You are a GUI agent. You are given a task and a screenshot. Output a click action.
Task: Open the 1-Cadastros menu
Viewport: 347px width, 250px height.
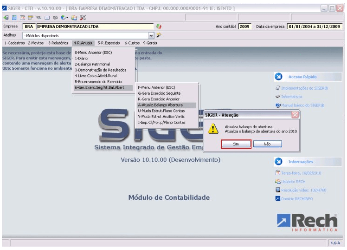pos(14,43)
